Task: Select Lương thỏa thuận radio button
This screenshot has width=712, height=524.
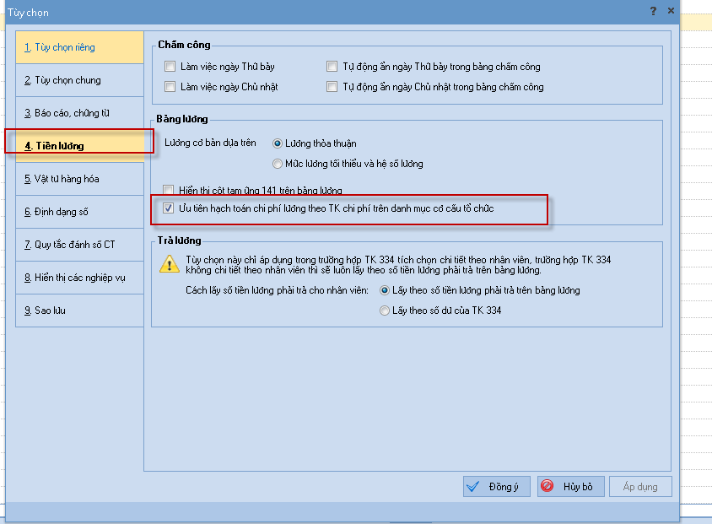Action: coord(278,143)
